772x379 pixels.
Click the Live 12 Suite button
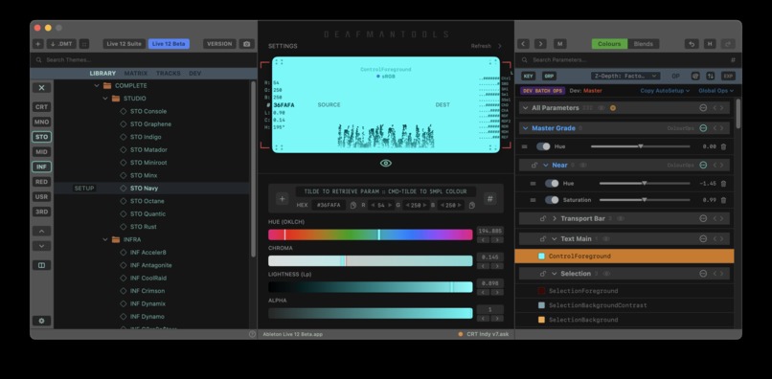125,44
